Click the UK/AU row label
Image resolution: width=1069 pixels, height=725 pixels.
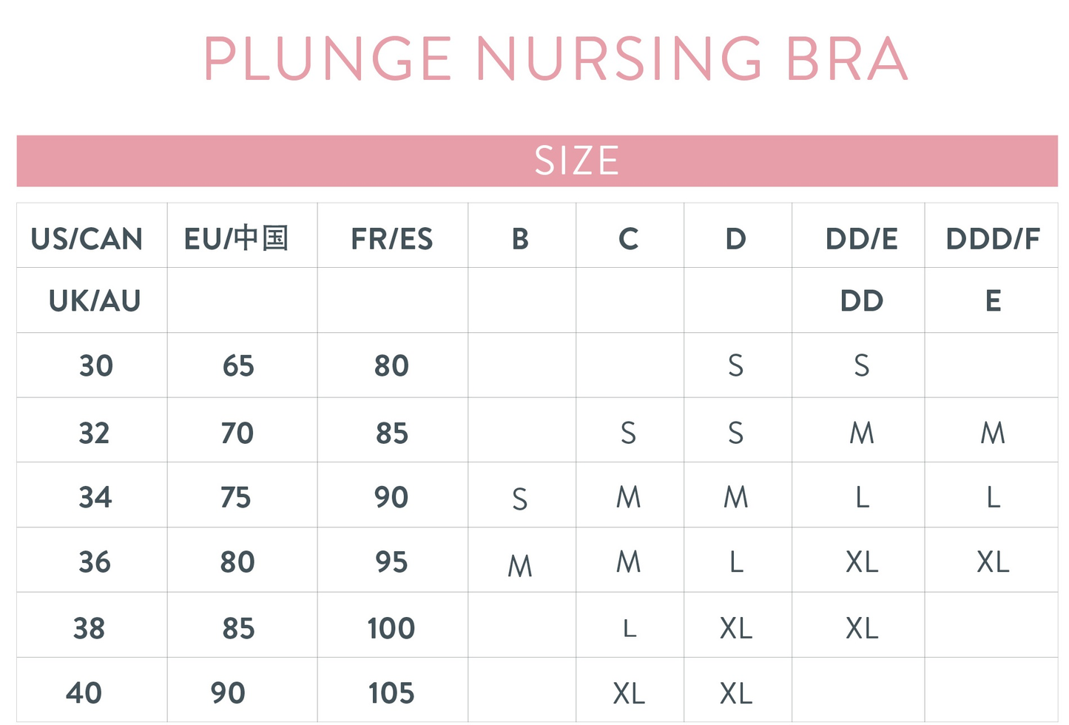95,301
